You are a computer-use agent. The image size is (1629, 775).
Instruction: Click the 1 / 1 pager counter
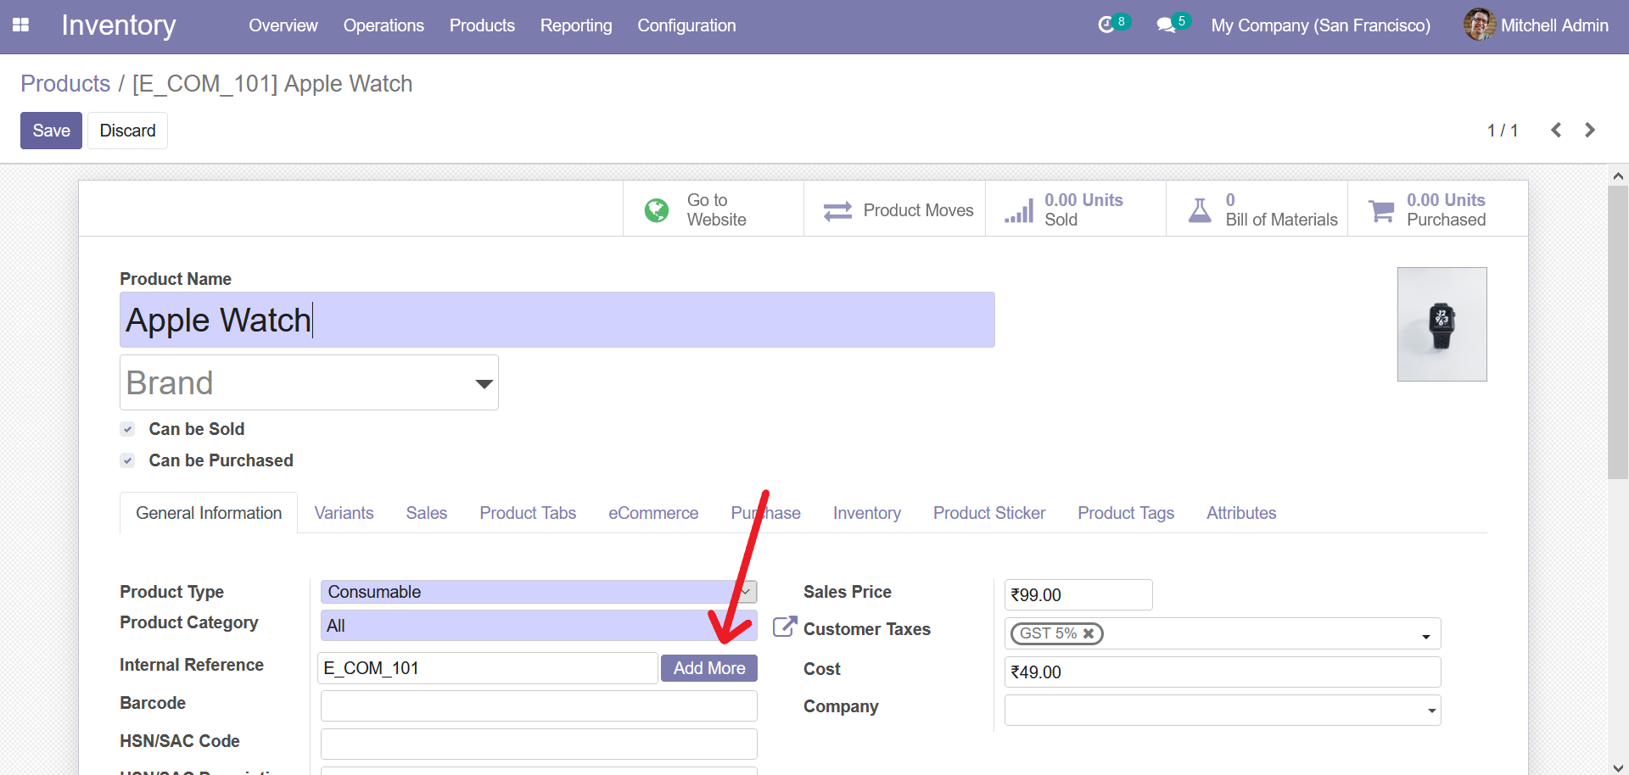[1503, 131]
